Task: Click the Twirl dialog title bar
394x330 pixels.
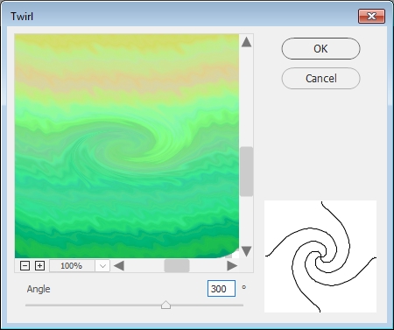Action: click(181, 16)
